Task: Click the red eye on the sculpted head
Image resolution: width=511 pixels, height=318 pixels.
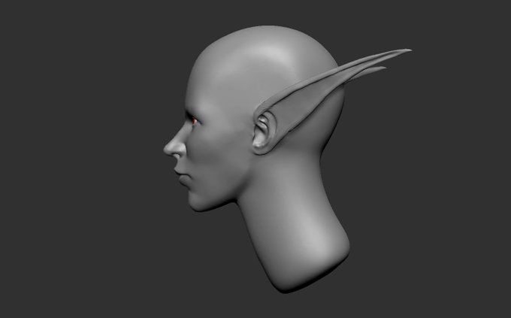Action: (194, 121)
